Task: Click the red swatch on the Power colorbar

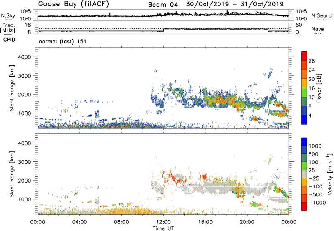Action: tap(304, 56)
